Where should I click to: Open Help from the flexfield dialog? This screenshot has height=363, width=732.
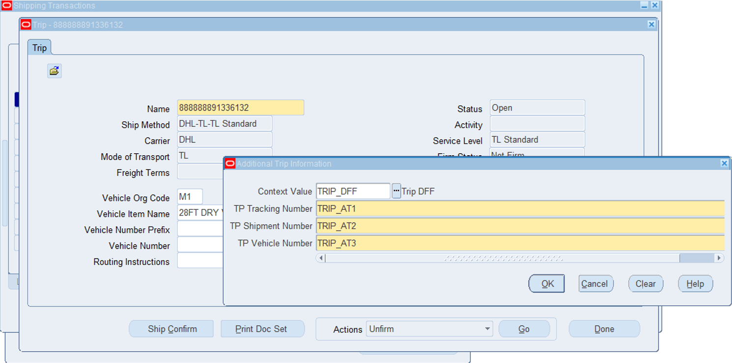tap(695, 283)
